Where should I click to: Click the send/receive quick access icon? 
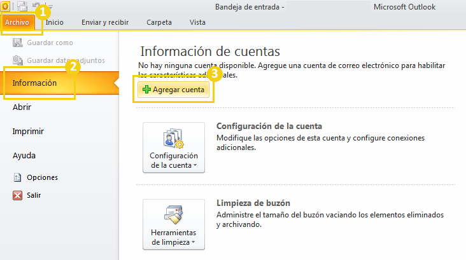coord(22,6)
